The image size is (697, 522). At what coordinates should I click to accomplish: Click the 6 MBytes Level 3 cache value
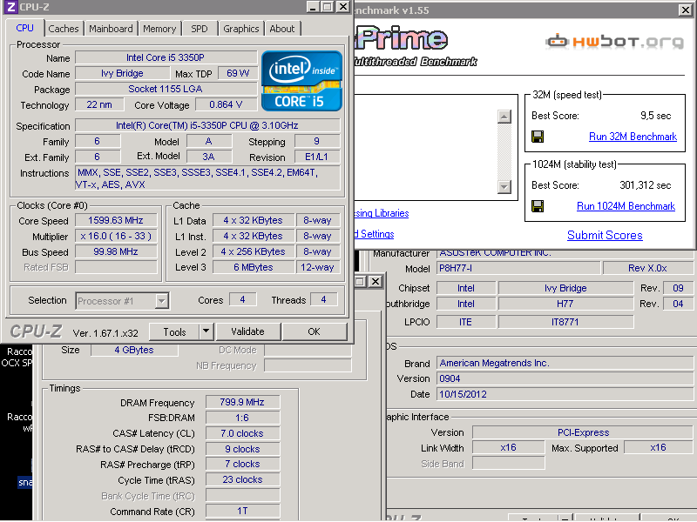(x=254, y=267)
